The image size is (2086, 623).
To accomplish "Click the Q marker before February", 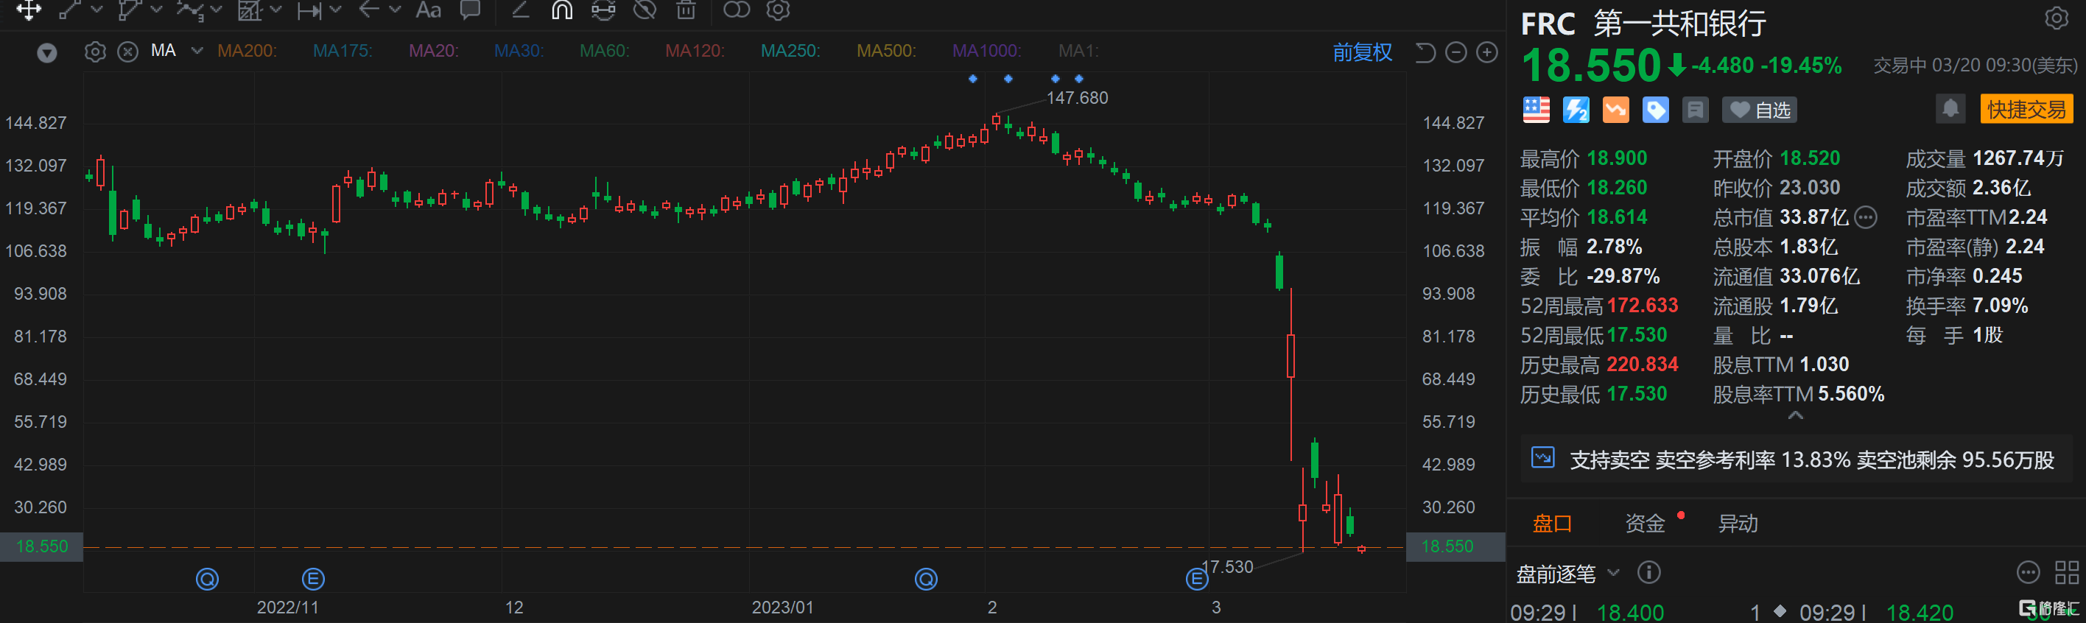I will (927, 580).
